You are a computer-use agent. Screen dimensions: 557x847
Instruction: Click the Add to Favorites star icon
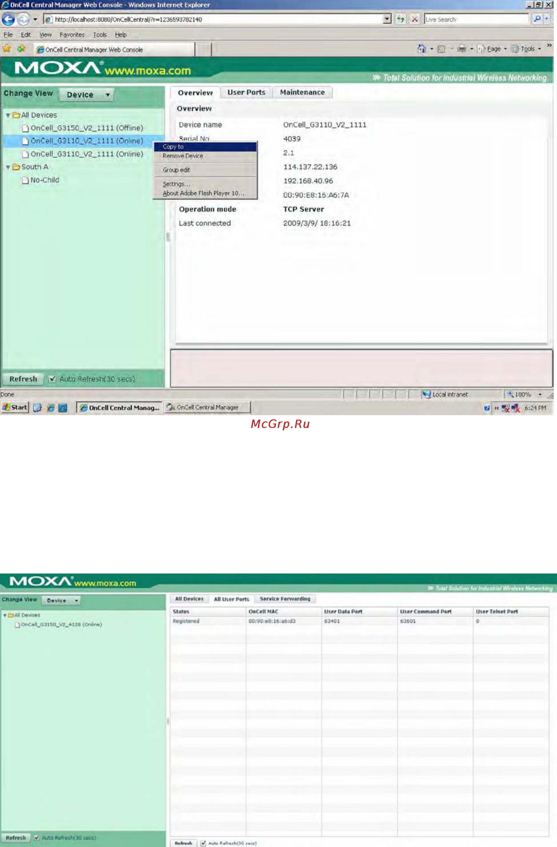coord(21,49)
